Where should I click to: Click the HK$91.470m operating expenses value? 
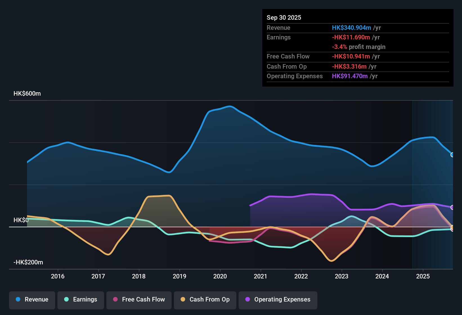click(x=350, y=76)
